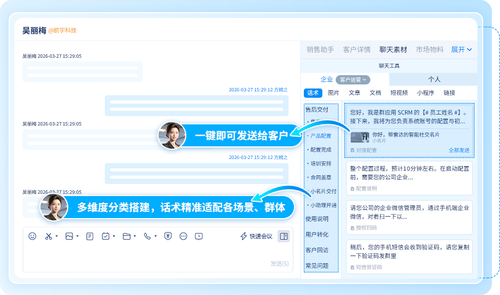The height and width of the screenshot is (295, 500).
Task: Switch to 销售助手 tab
Action: coord(321,50)
